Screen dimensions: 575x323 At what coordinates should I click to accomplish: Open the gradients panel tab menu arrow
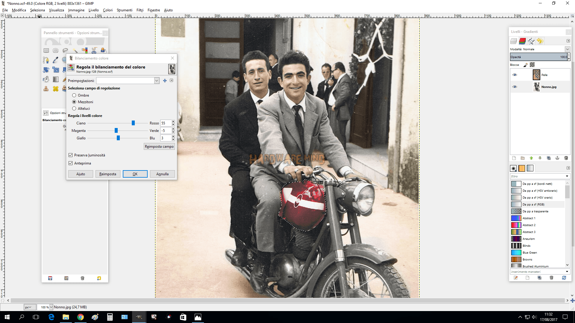[568, 168]
